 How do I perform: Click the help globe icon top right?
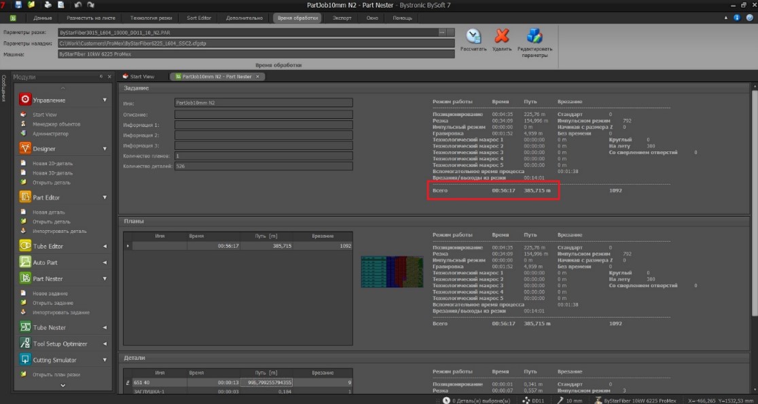[749, 18]
